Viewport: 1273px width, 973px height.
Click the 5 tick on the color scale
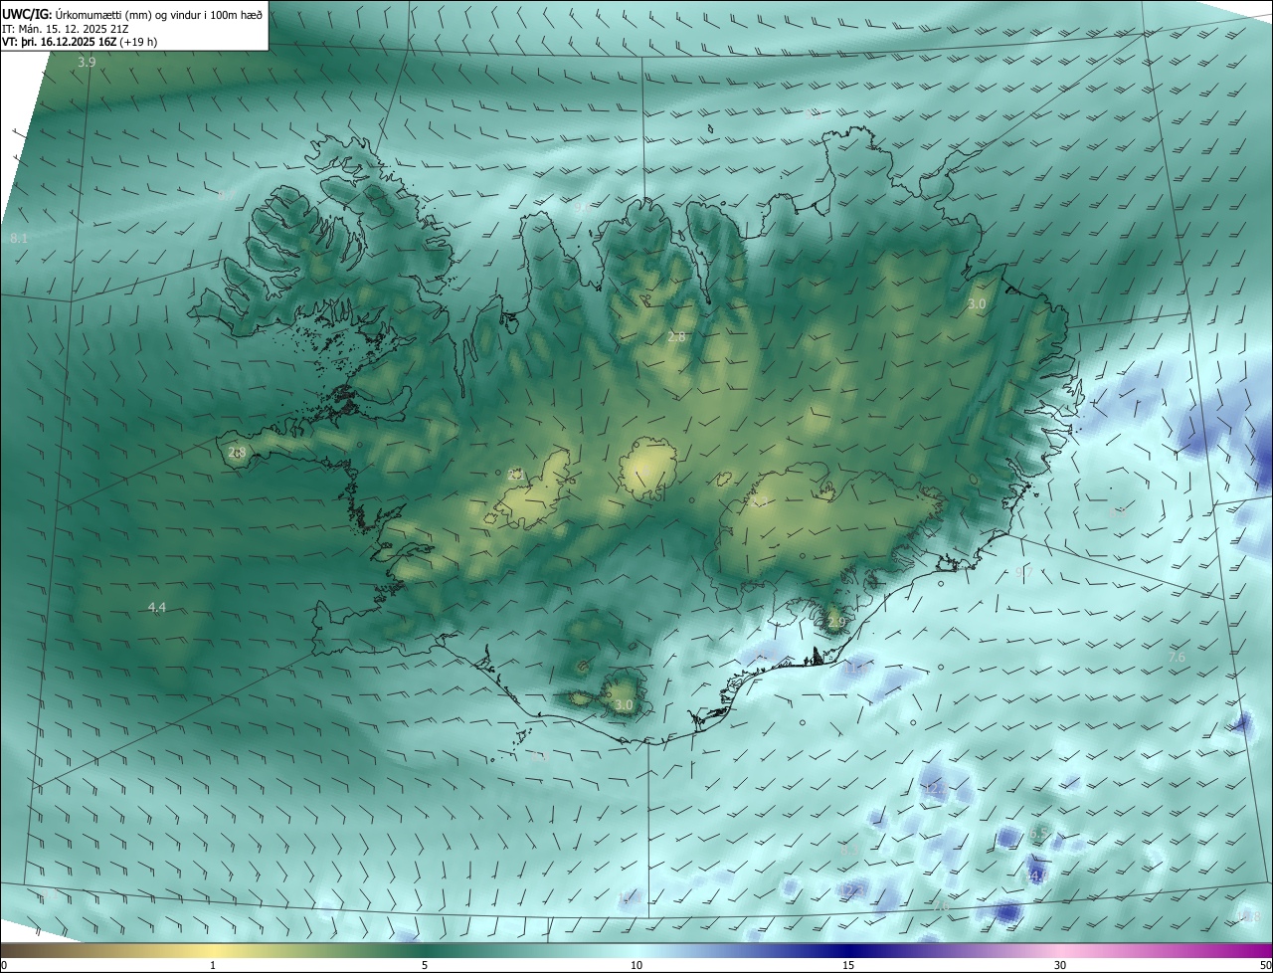(425, 965)
